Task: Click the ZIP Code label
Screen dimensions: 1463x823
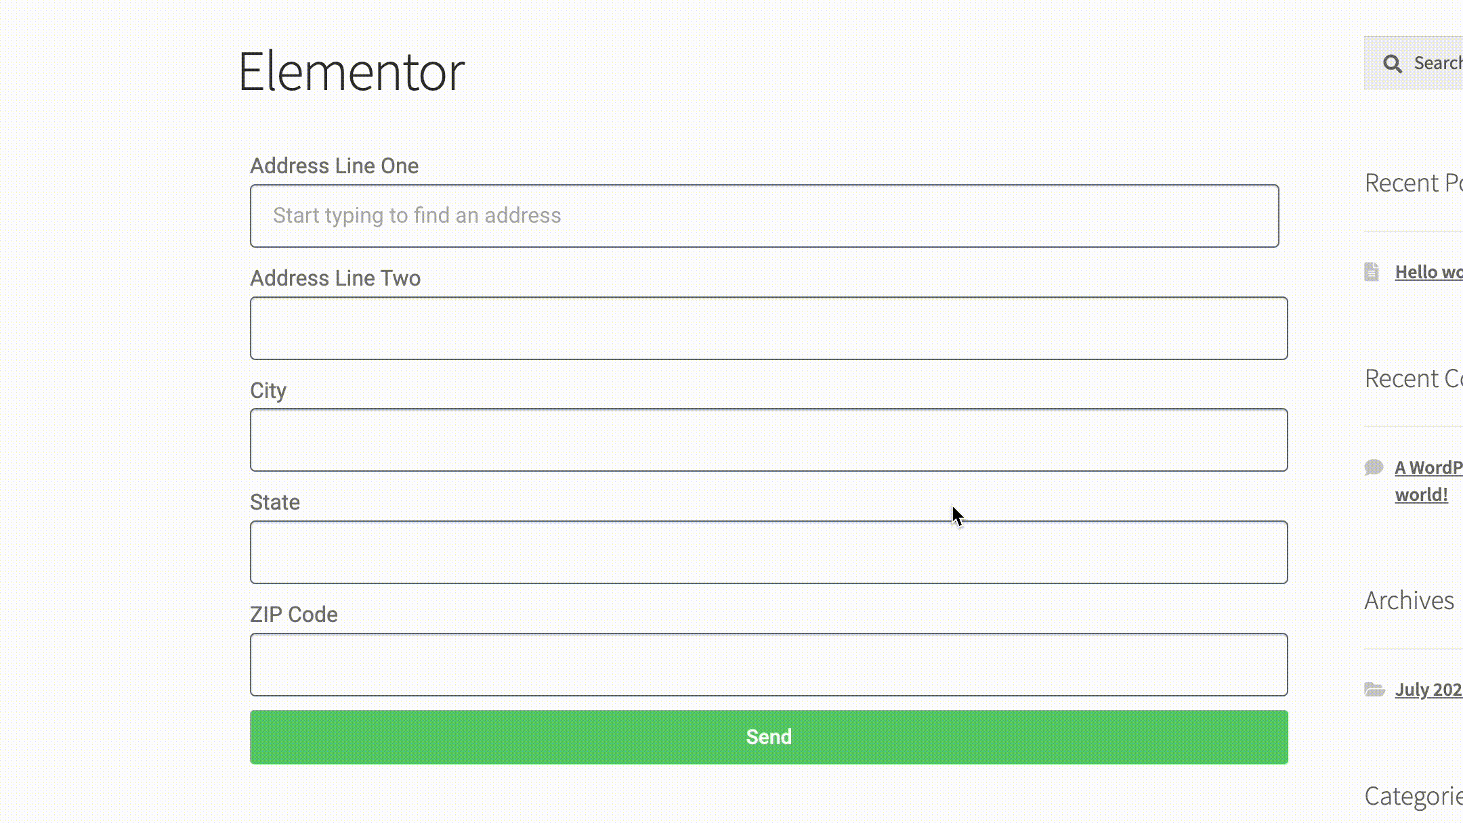Action: 293,615
